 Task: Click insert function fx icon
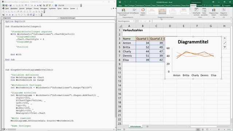(x=150, y=21)
